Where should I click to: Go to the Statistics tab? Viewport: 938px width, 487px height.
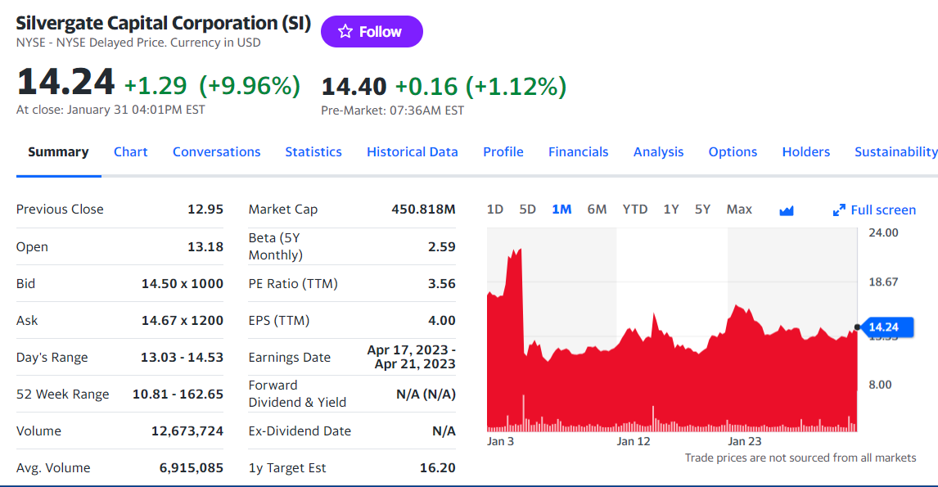(x=313, y=152)
